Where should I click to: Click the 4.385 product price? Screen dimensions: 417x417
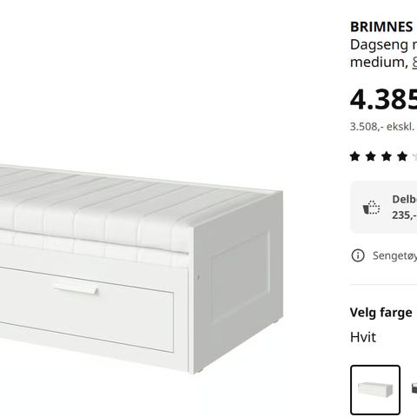383,100
